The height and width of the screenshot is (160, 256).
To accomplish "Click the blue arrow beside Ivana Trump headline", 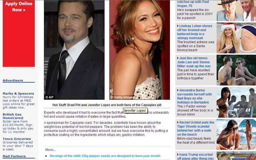I will [x=178, y=155].
